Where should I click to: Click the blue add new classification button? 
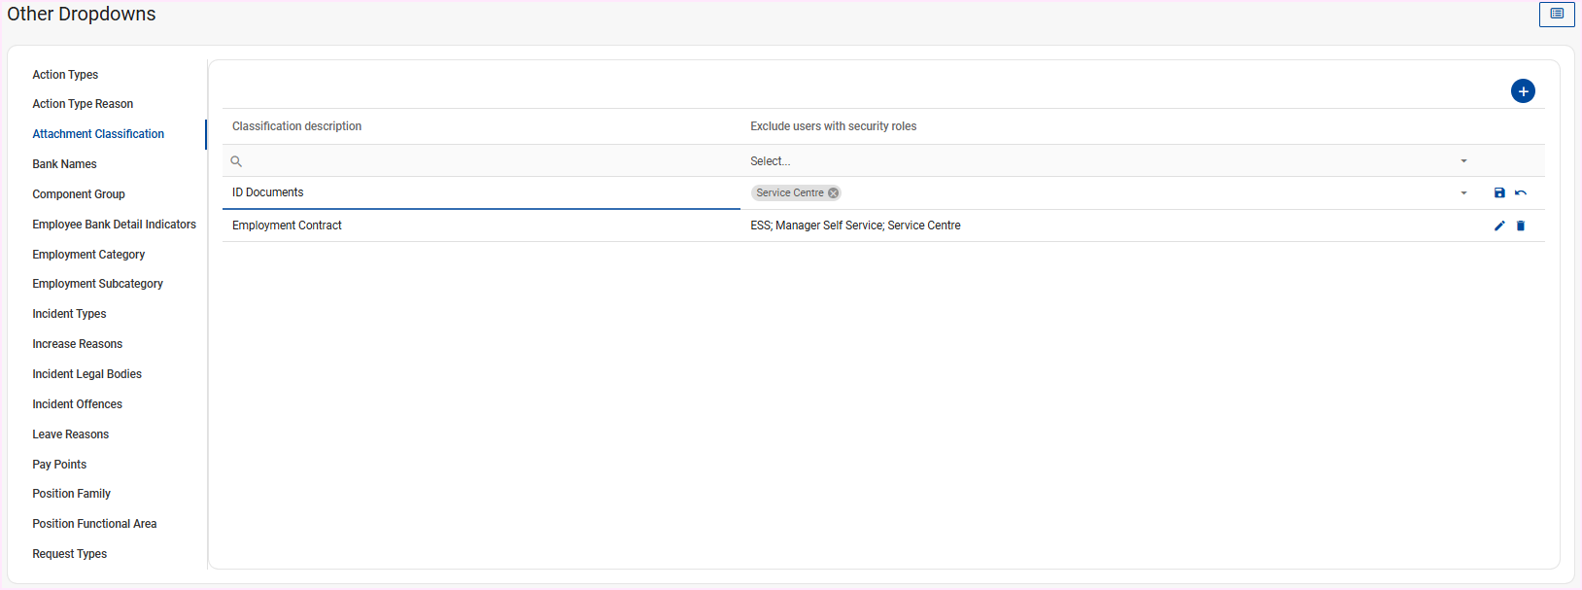coord(1523,91)
